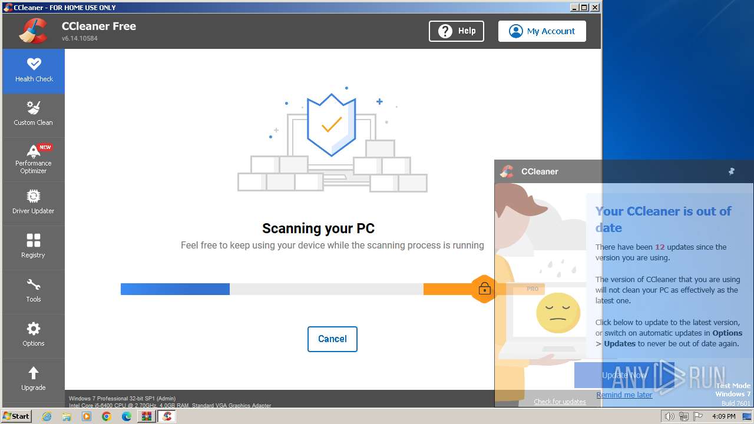Open the Driver Updater section
The width and height of the screenshot is (754, 424).
coord(34,204)
